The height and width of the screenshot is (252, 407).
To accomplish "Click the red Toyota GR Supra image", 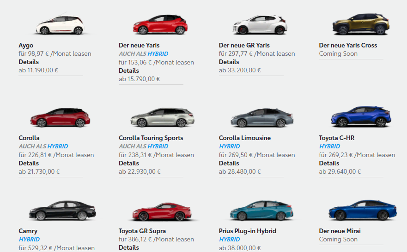I will [x=162, y=211].
